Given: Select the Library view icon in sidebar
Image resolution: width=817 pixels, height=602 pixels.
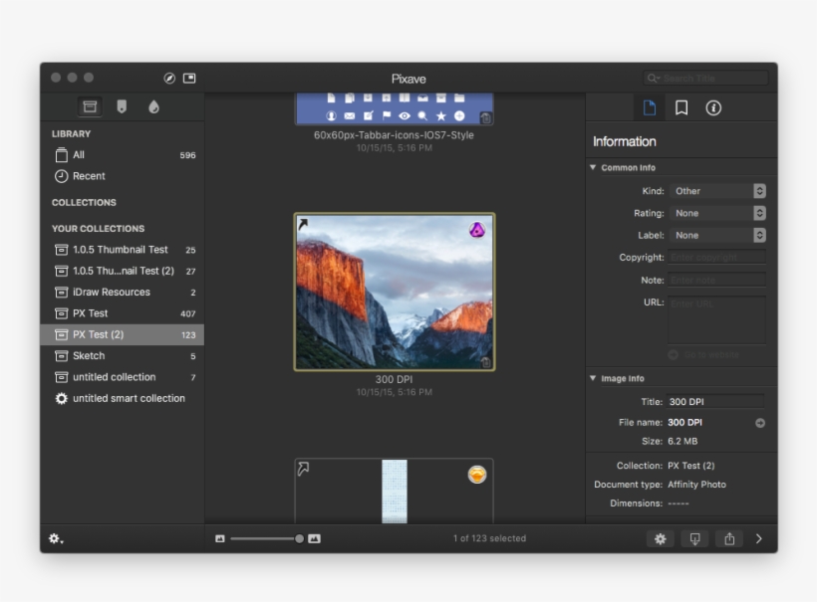Looking at the screenshot, I should 88,107.
